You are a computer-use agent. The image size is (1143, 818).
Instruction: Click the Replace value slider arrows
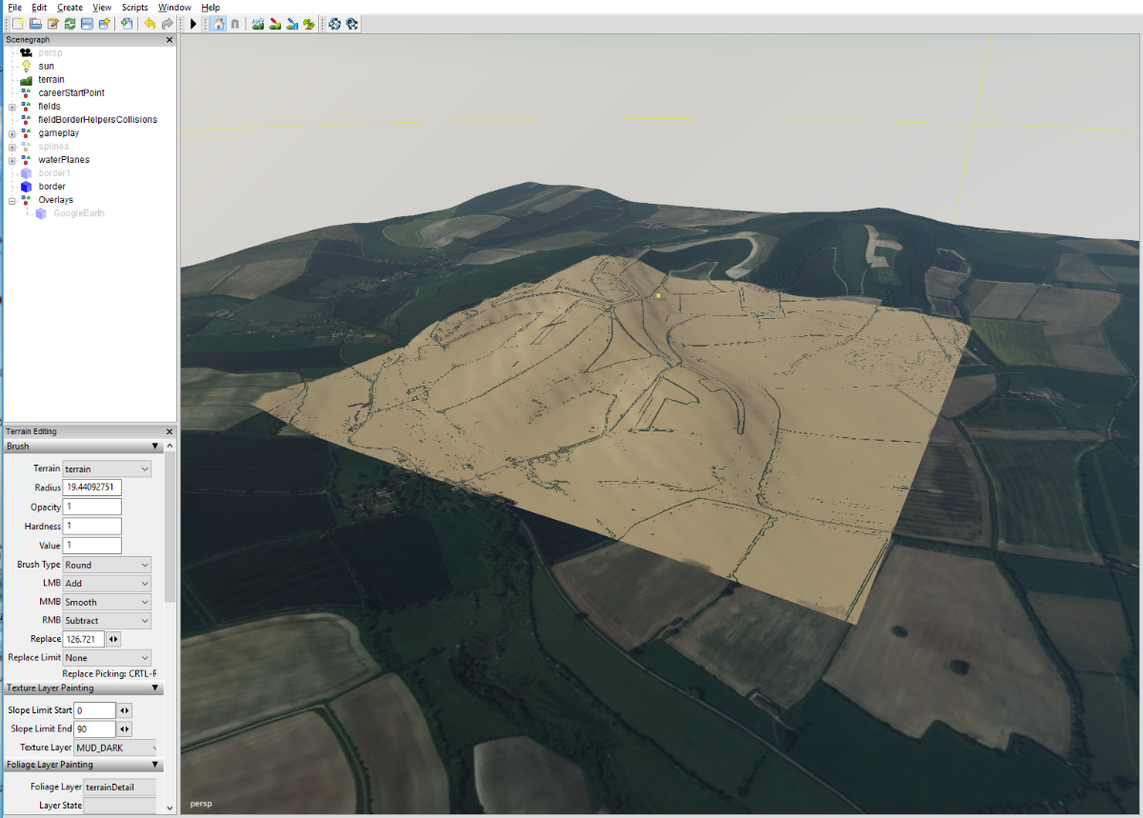coord(113,639)
